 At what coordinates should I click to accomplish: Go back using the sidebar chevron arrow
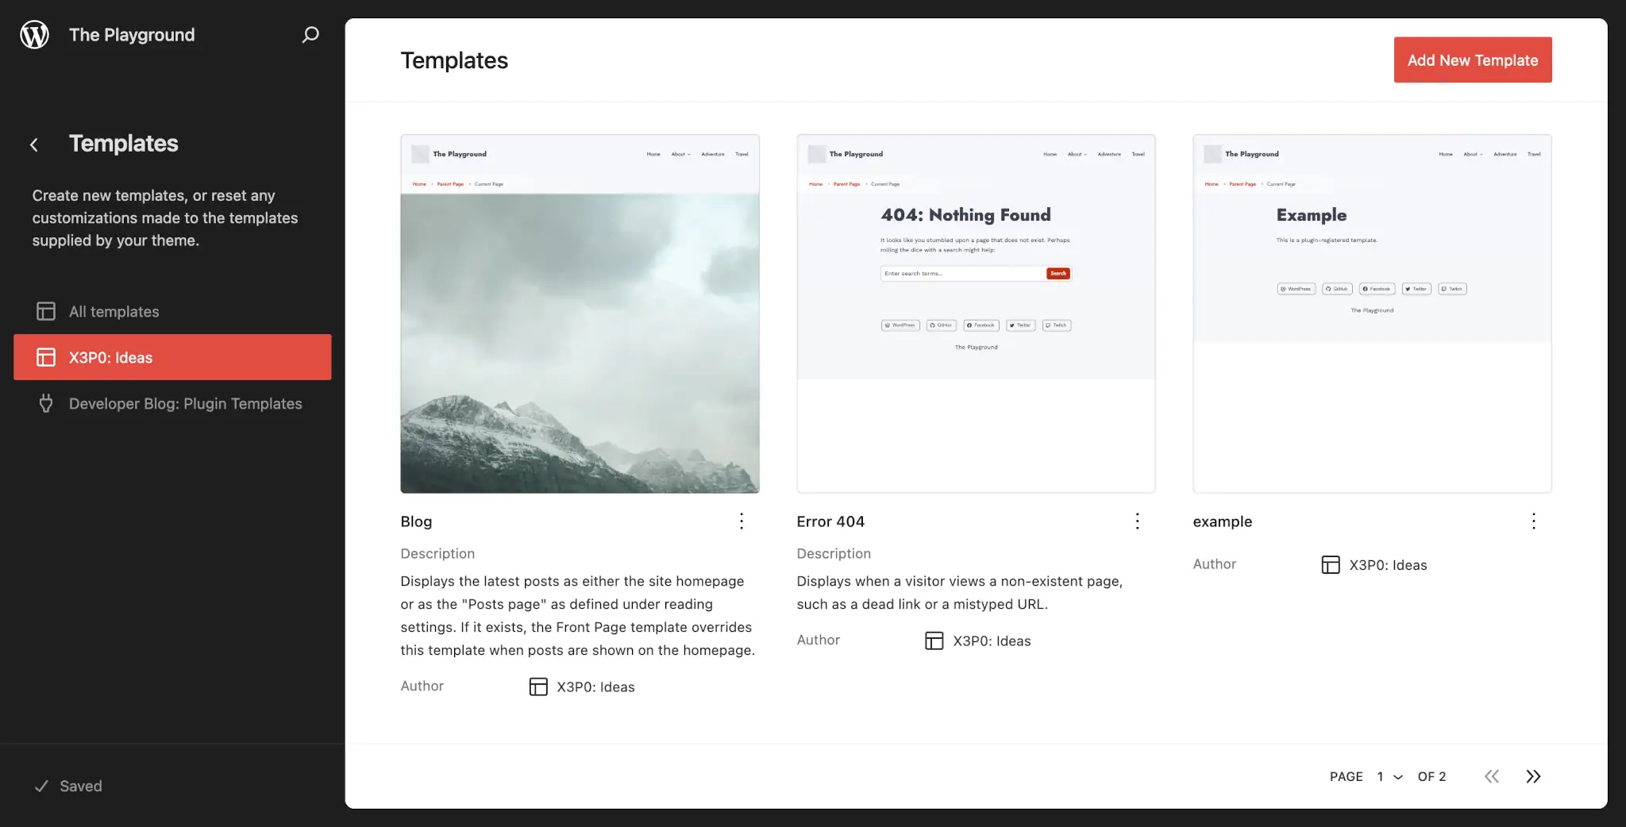tap(34, 144)
